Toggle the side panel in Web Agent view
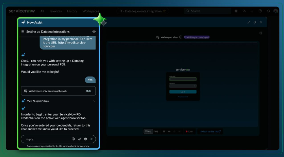Screen dimensions: 284x157 point(261,33)
